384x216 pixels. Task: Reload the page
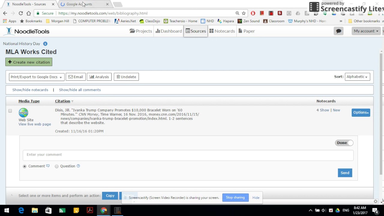(21, 13)
